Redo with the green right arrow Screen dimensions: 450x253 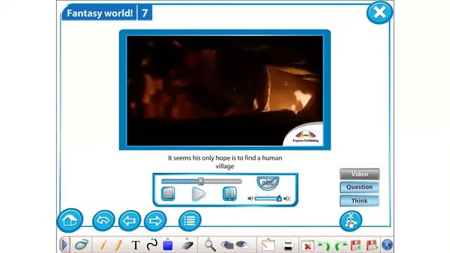[340, 246]
